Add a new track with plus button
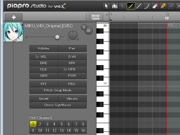Viewport: 180px width, 135px height. coord(14,17)
